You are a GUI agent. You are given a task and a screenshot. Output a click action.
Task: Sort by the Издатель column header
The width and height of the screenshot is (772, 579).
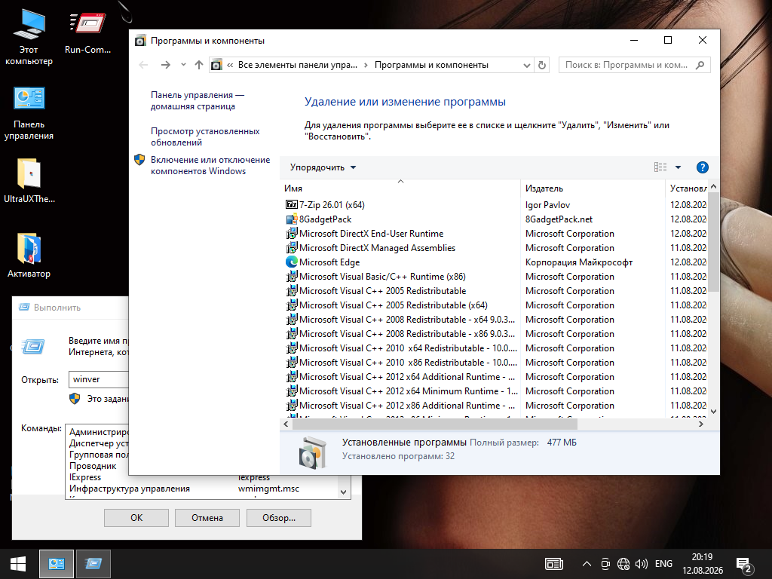tap(593, 188)
